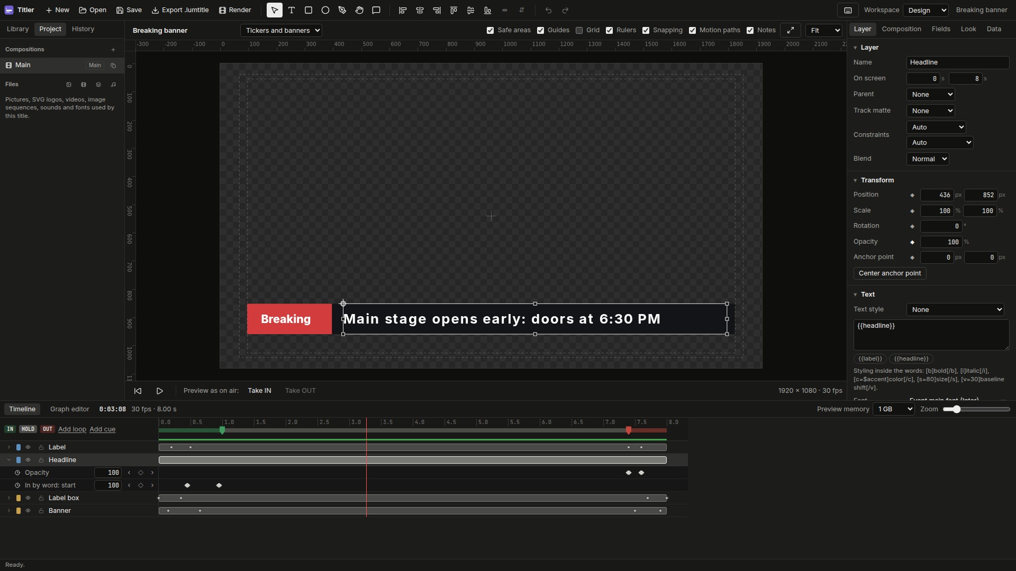Open the Tickers and banners dropdown

coord(281,30)
